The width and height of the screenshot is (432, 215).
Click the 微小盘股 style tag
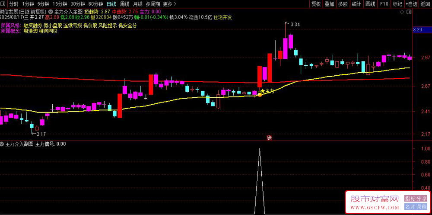pos(53,26)
